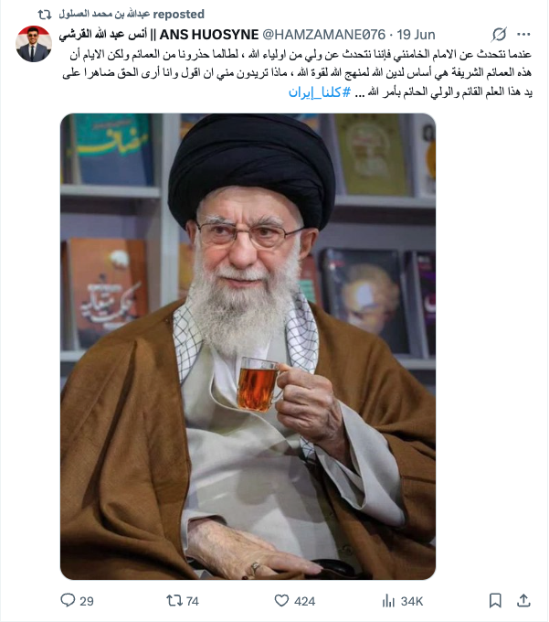
Task: Open the 19 Jun timestamp link
Action: (x=416, y=35)
